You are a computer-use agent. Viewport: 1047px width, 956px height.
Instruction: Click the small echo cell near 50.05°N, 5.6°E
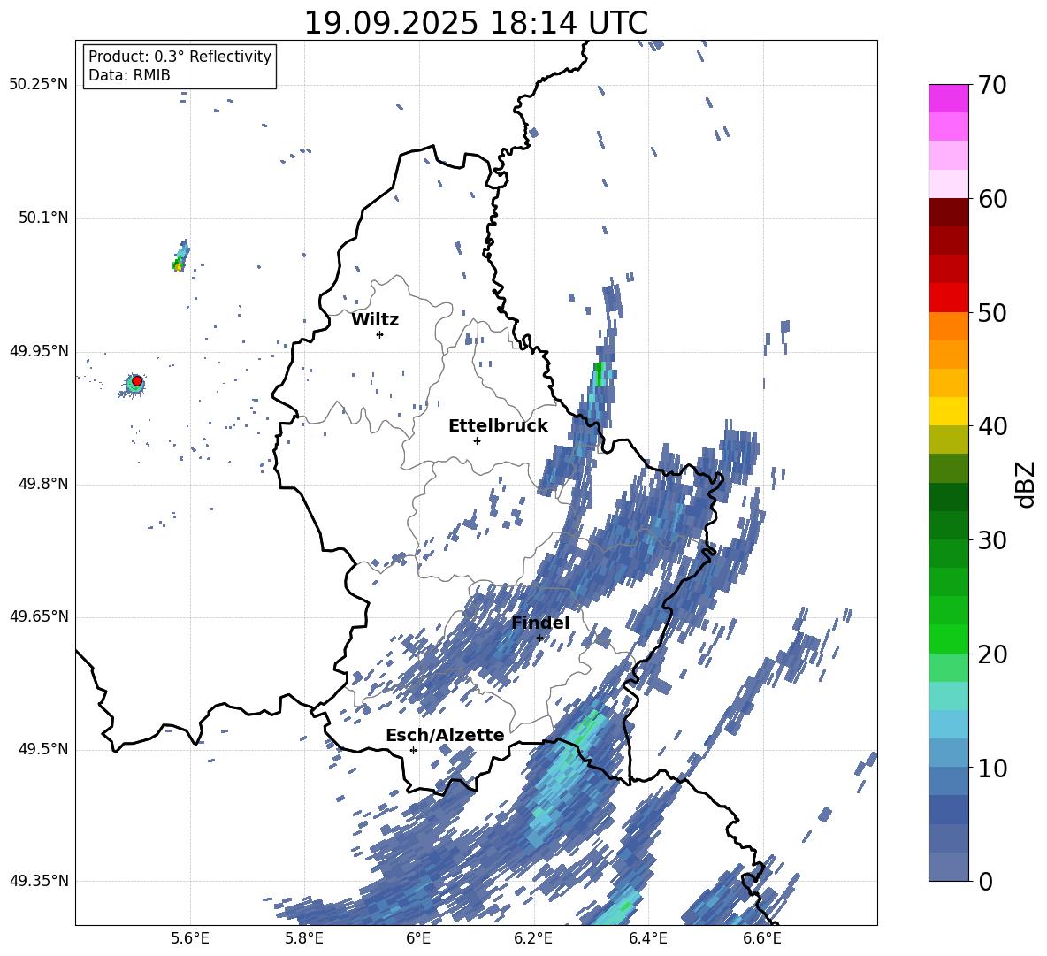pos(180,257)
